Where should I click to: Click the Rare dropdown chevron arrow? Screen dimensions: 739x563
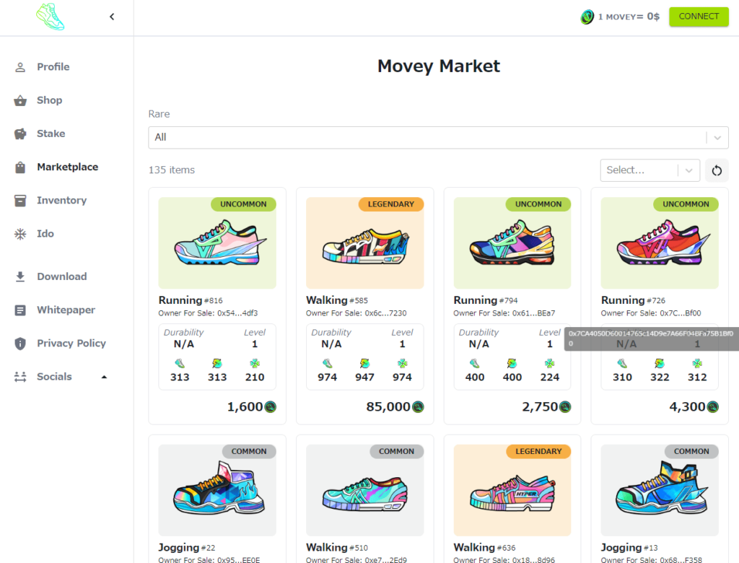tap(717, 138)
